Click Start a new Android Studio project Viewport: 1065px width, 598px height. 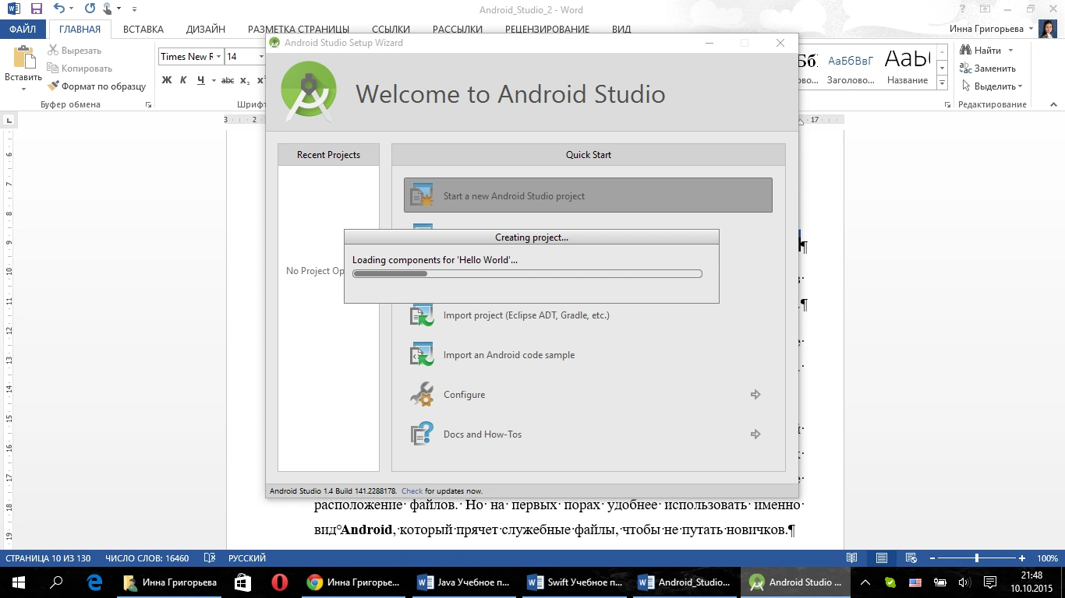coord(588,195)
